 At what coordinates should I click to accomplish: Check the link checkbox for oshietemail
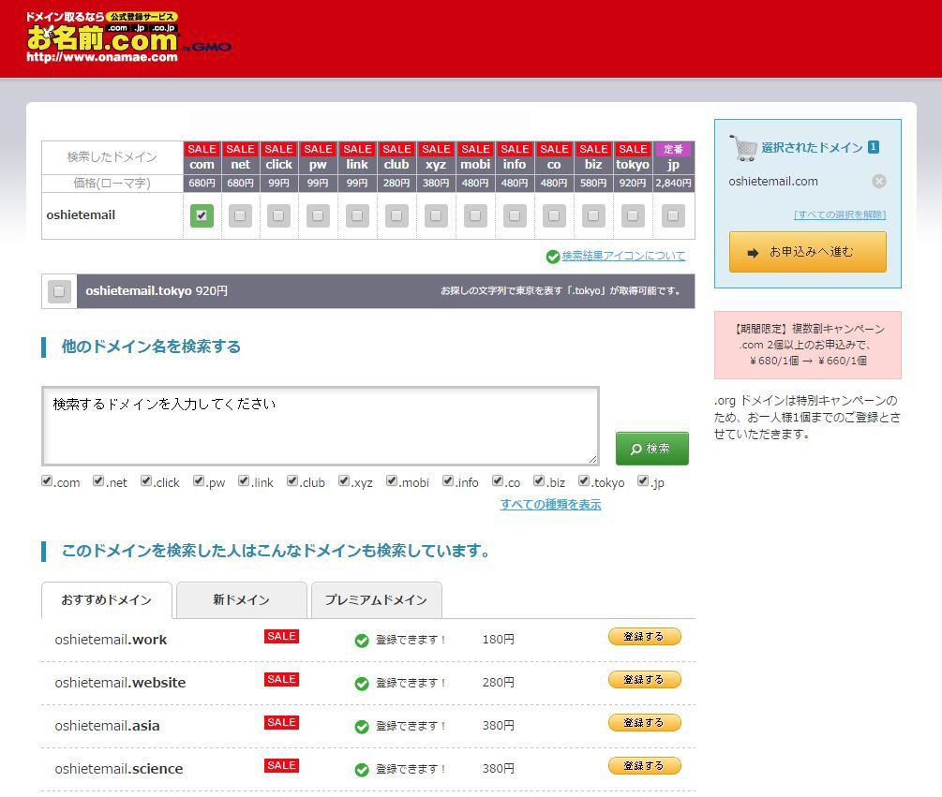pos(357,216)
